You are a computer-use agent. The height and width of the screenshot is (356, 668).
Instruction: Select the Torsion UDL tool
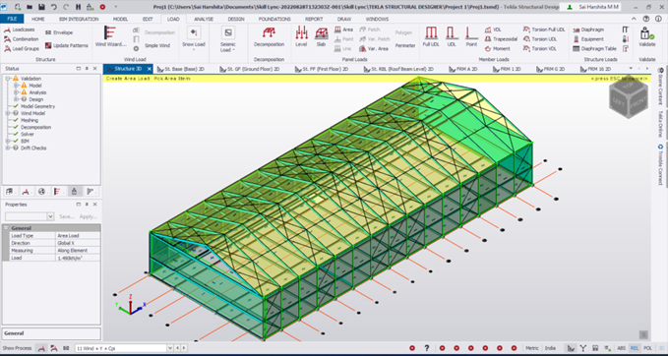click(x=540, y=39)
